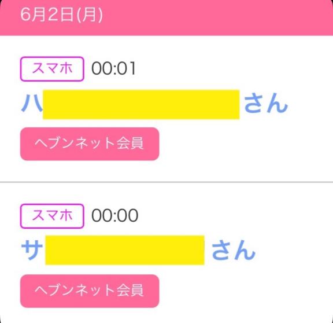The width and height of the screenshot is (333, 323).
Task: Click the yellow block covering the サ name
Action: click(x=125, y=250)
